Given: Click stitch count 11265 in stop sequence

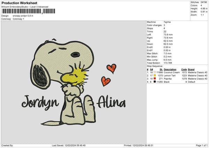Looking at the screenshot, I should pyautogui.click(x=160, y=82).
